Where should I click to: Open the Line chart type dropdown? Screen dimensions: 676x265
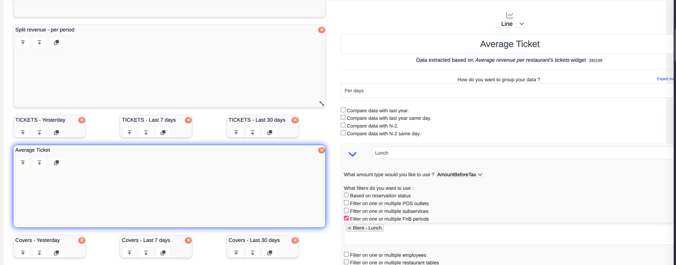point(510,23)
